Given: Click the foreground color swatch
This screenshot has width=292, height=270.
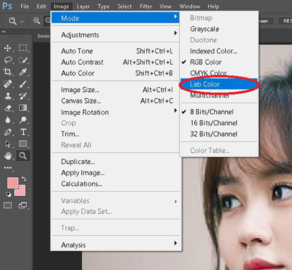Looking at the screenshot, I should [x=13, y=183].
